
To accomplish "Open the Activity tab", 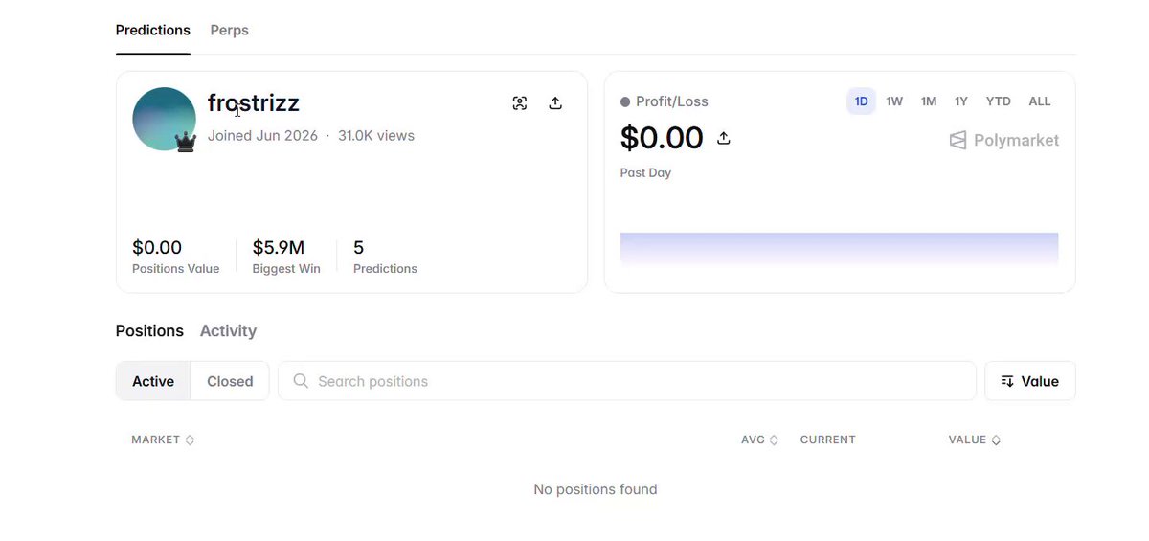I will pyautogui.click(x=228, y=330).
